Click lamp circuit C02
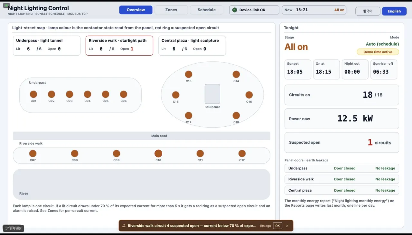 click(51, 94)
